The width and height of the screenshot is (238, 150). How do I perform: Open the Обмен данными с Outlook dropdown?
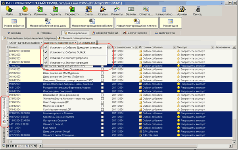[x=25, y=43]
